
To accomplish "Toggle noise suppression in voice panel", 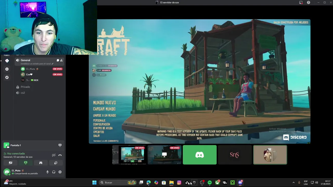I will tap(54, 155).
